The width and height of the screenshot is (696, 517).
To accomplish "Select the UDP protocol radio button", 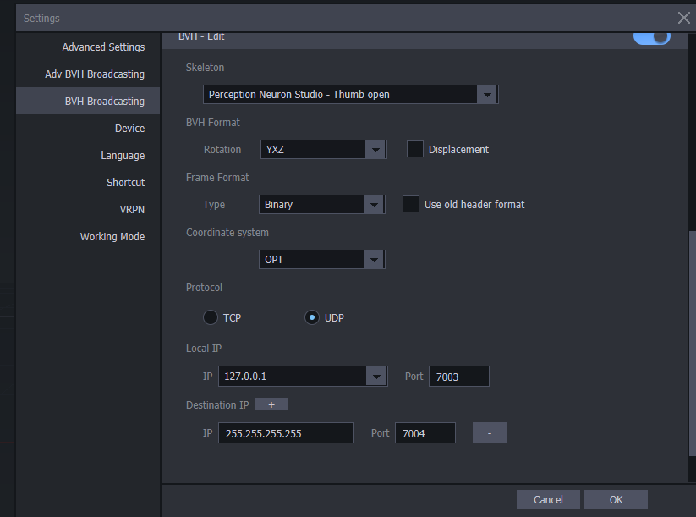I will pos(311,317).
